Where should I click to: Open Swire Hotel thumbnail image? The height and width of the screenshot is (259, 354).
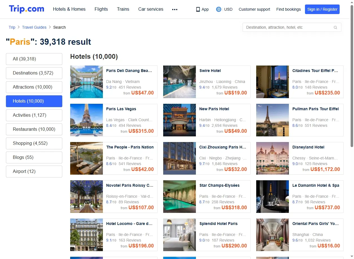(x=180, y=82)
